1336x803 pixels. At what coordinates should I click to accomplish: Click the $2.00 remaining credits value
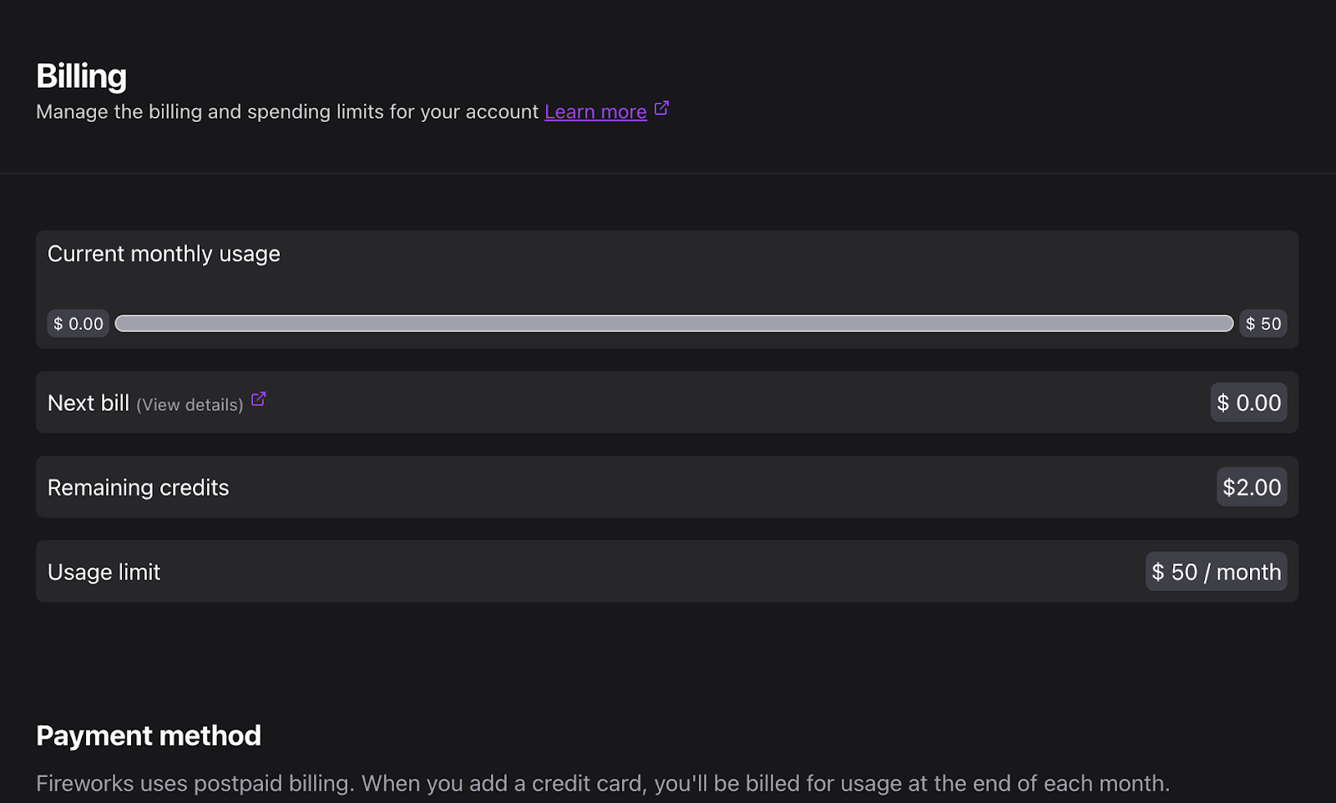[x=1251, y=487]
